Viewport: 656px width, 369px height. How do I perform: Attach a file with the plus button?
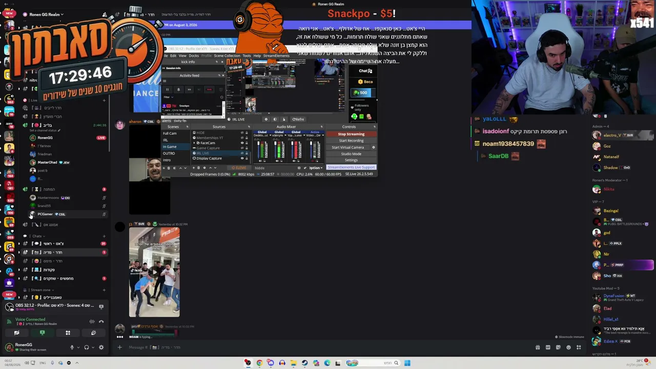(119, 347)
